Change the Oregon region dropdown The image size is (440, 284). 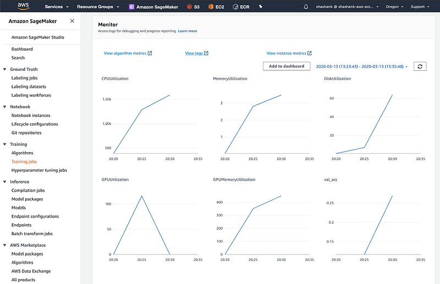pos(394,7)
